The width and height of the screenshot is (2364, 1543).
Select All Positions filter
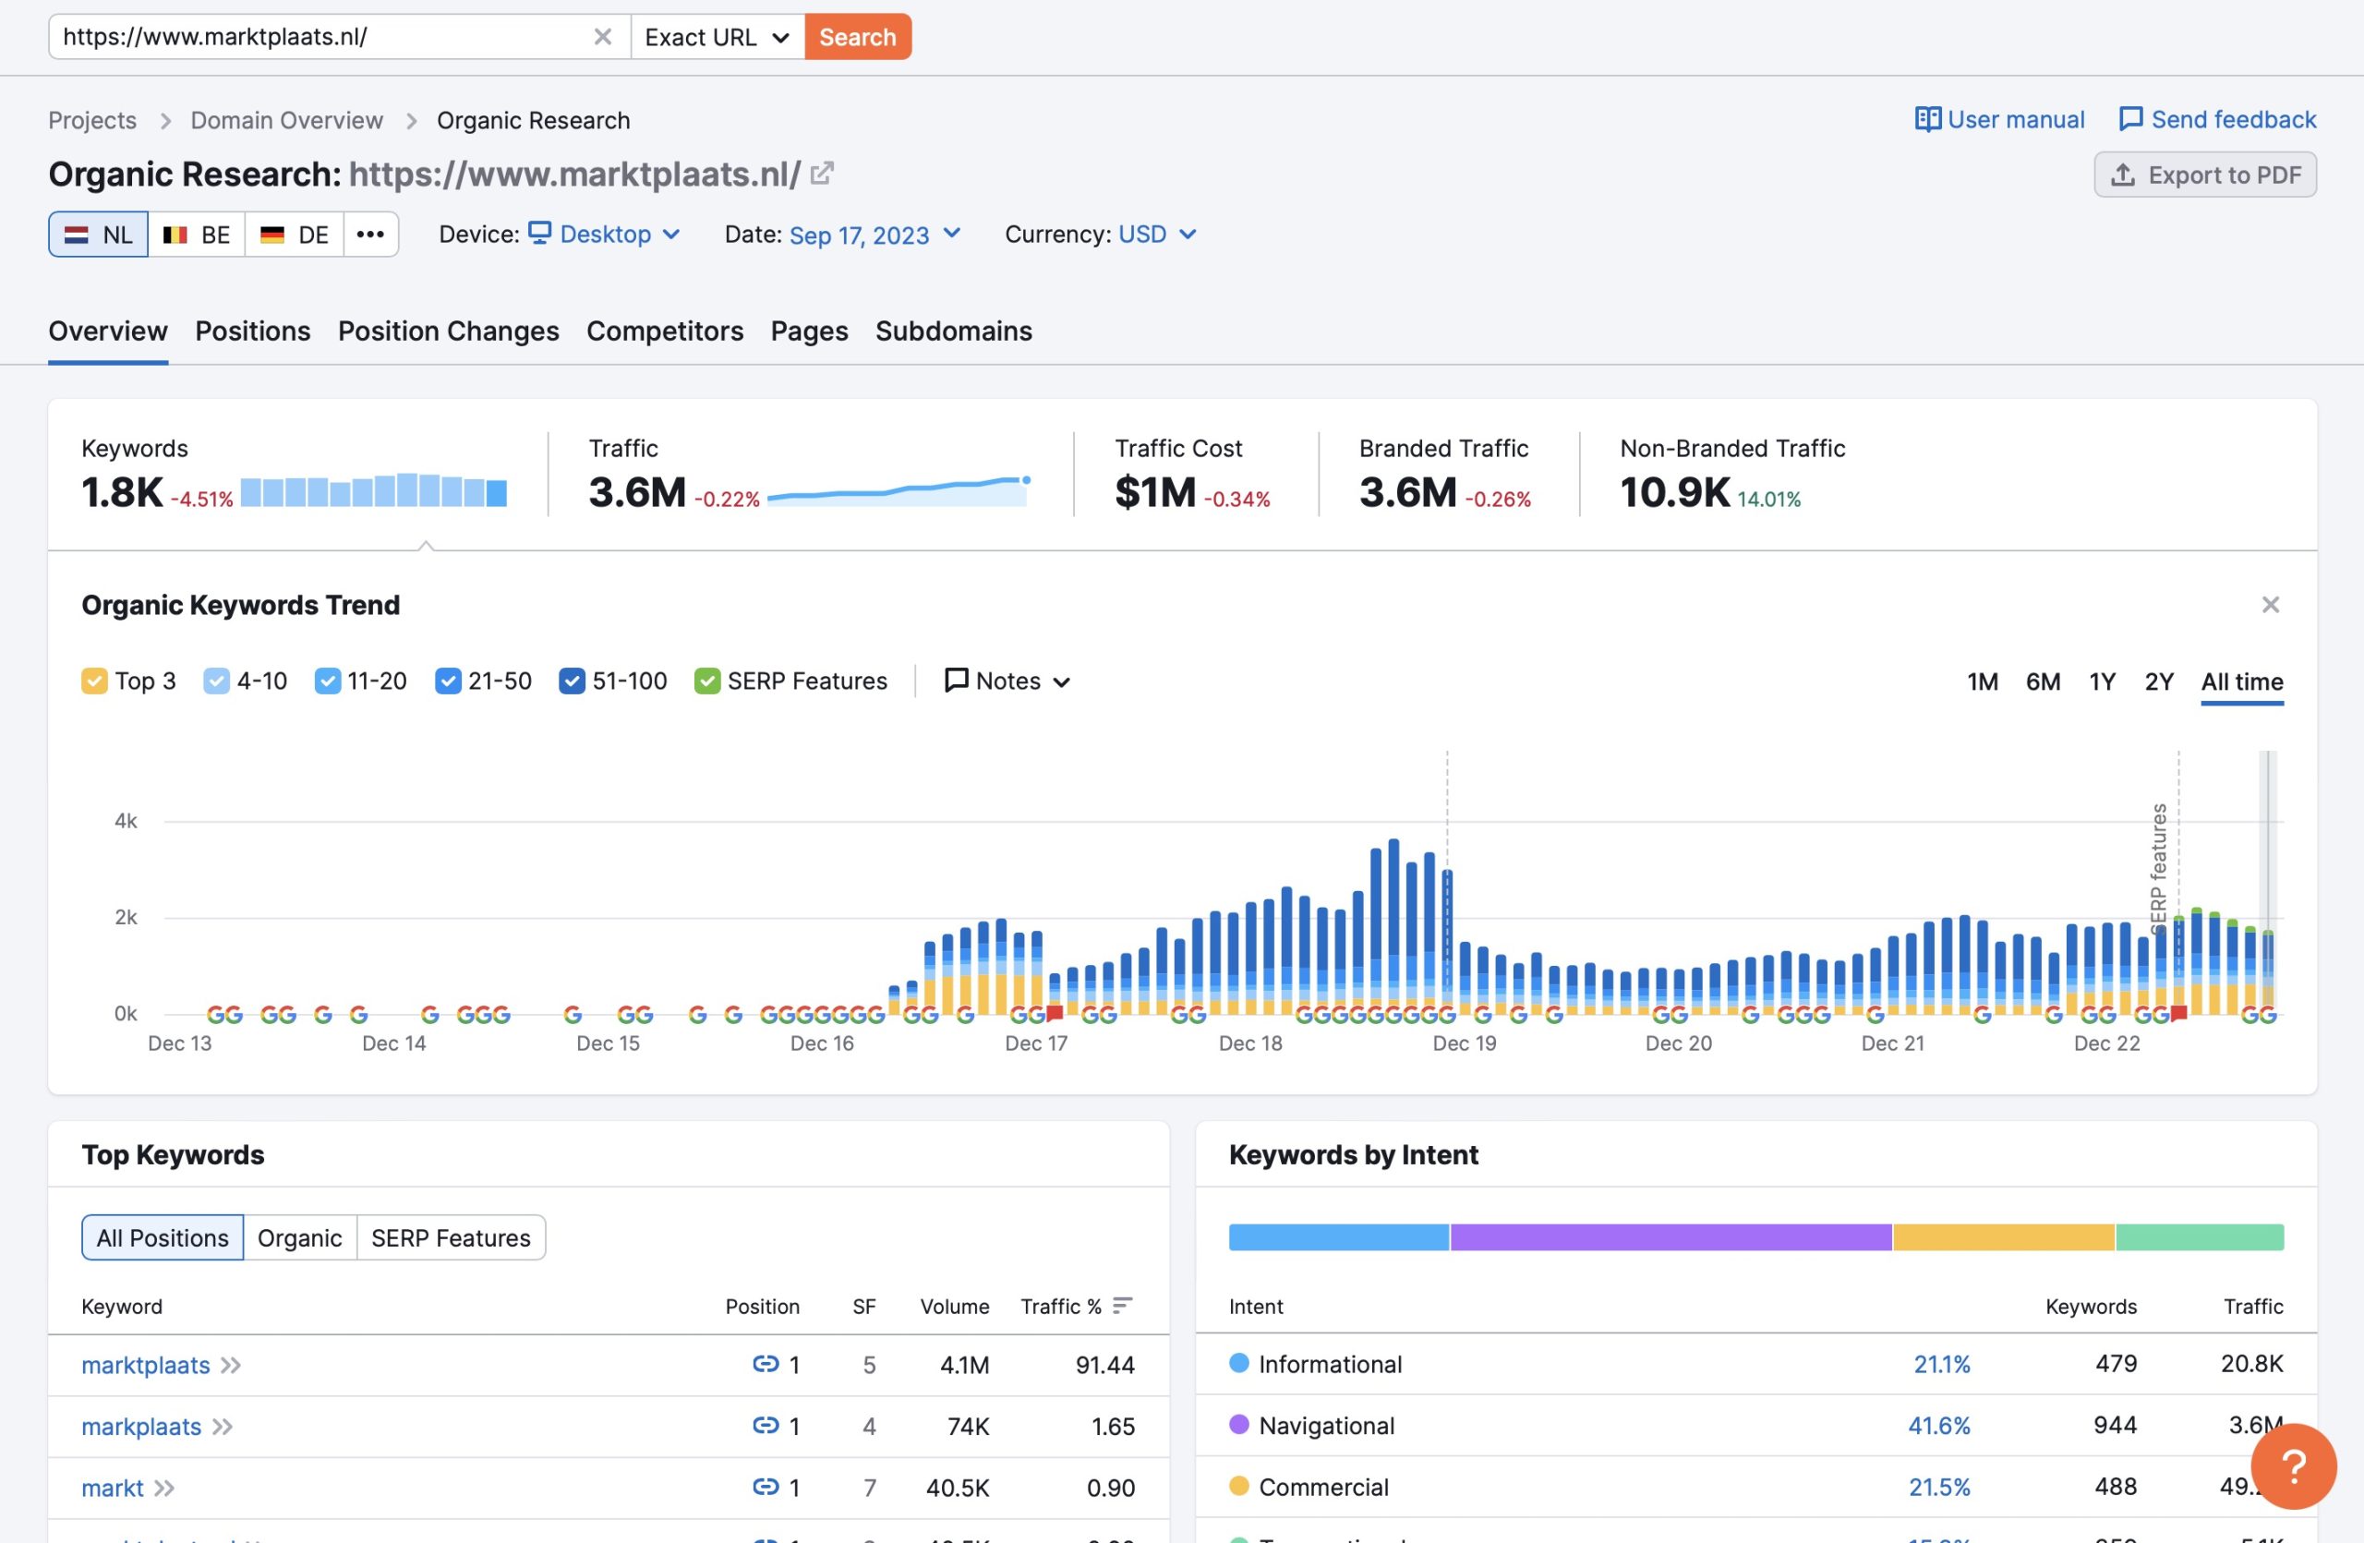tap(163, 1237)
